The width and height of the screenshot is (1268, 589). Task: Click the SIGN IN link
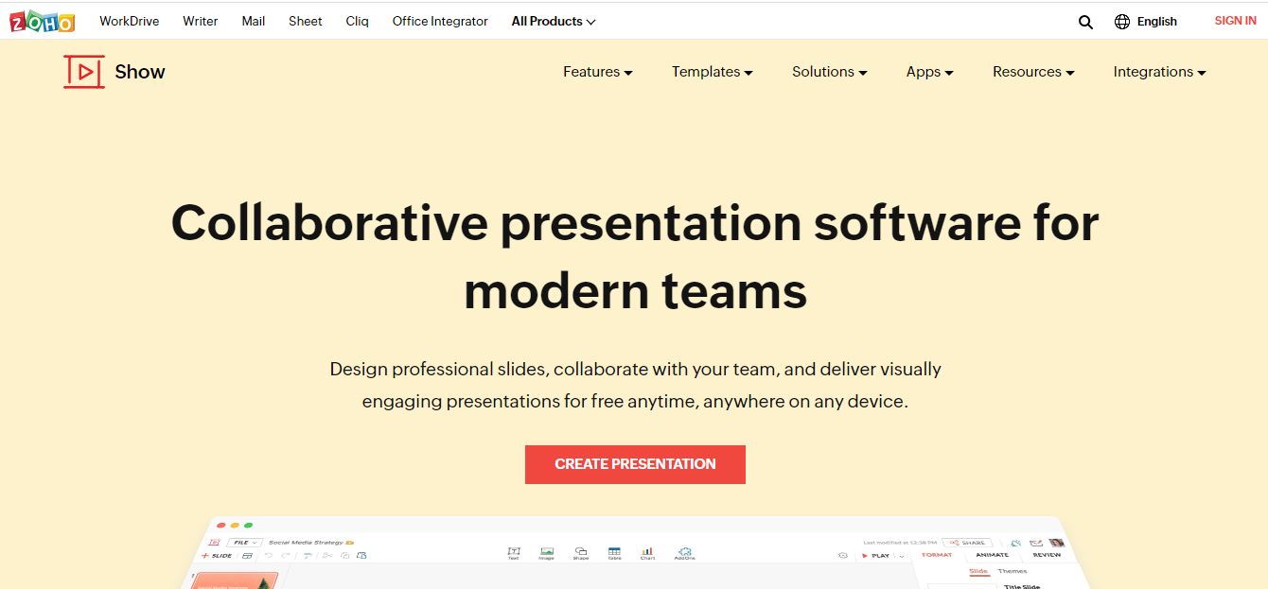click(1236, 21)
